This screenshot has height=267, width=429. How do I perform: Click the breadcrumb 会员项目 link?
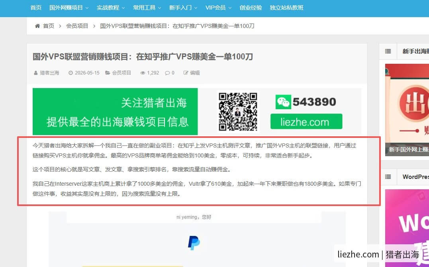point(77,26)
